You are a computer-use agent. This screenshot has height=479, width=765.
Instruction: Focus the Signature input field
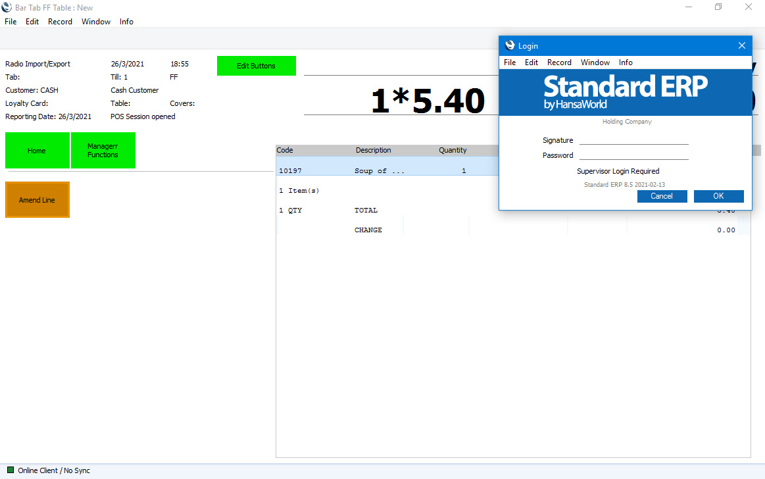click(x=633, y=140)
